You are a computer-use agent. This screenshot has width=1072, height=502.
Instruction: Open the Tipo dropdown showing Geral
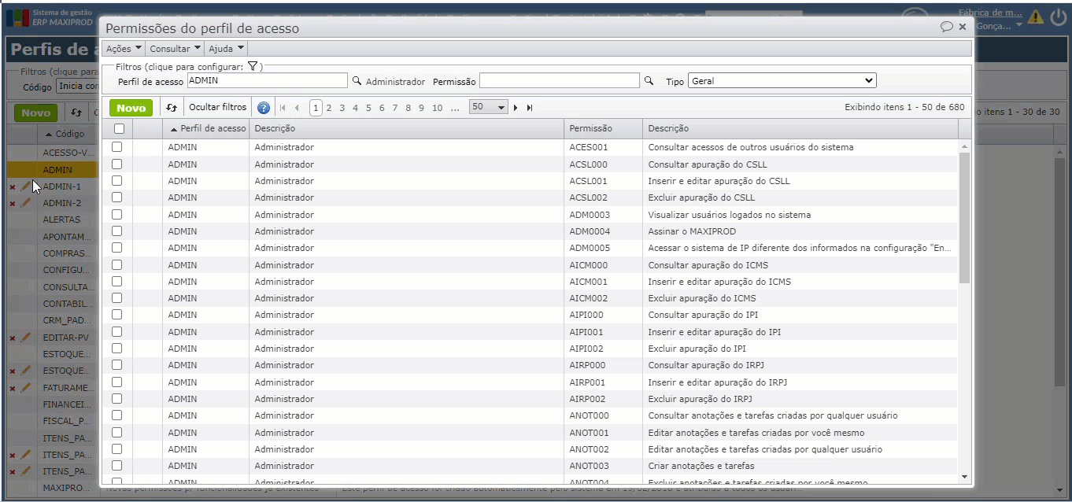pyautogui.click(x=782, y=80)
